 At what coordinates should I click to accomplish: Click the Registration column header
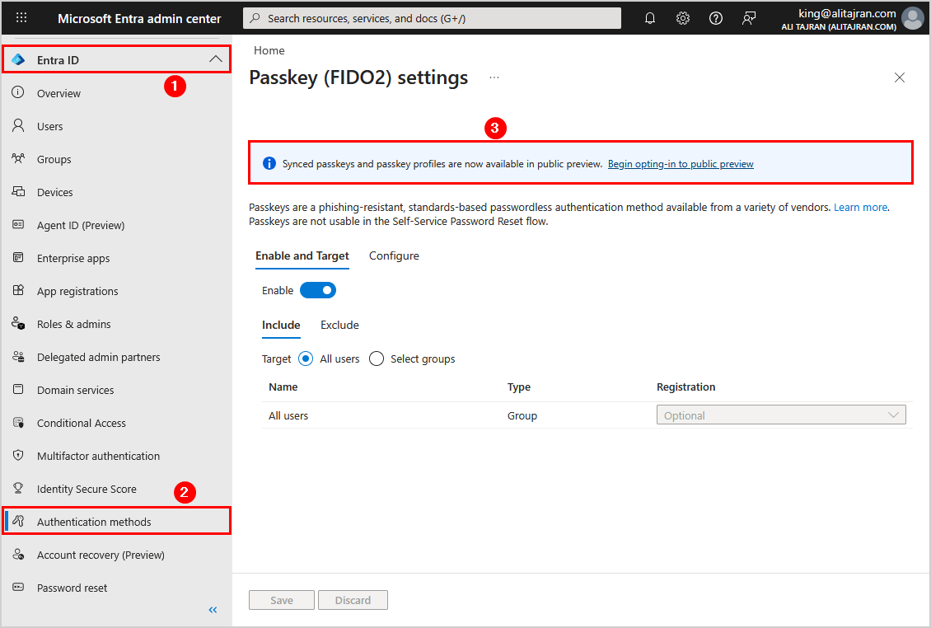pyautogui.click(x=685, y=387)
